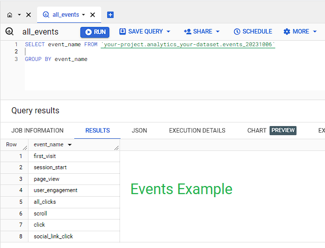The height and width of the screenshot is (248, 325).
Task: Open the JSON tab
Action: click(x=139, y=131)
